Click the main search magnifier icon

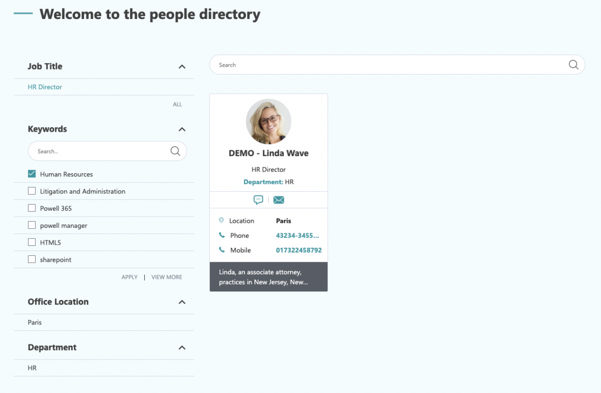coord(573,65)
